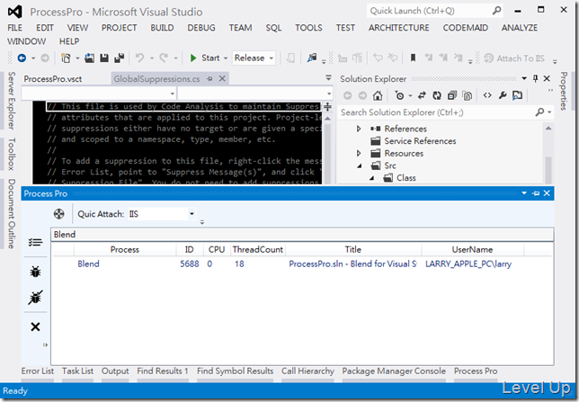
Task: Click the kill process X icon
Action: (x=35, y=326)
